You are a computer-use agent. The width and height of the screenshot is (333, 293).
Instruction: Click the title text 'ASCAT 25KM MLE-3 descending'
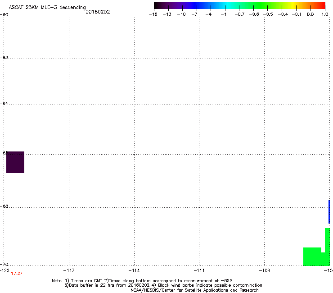47,8
